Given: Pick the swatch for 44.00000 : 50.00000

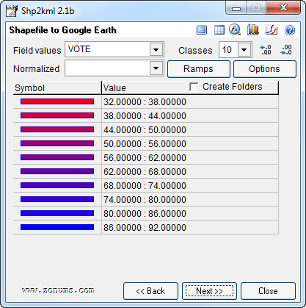Looking at the screenshot, I should coord(57,129).
